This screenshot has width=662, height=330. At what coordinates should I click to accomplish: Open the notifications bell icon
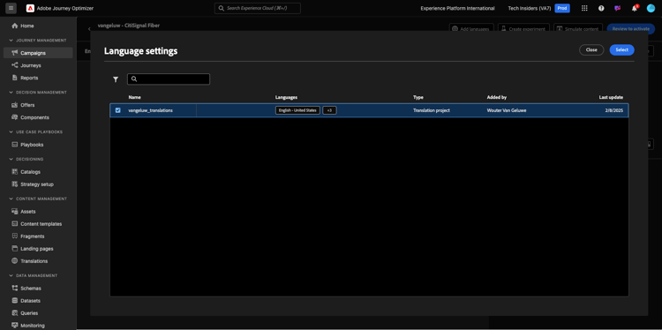[634, 8]
